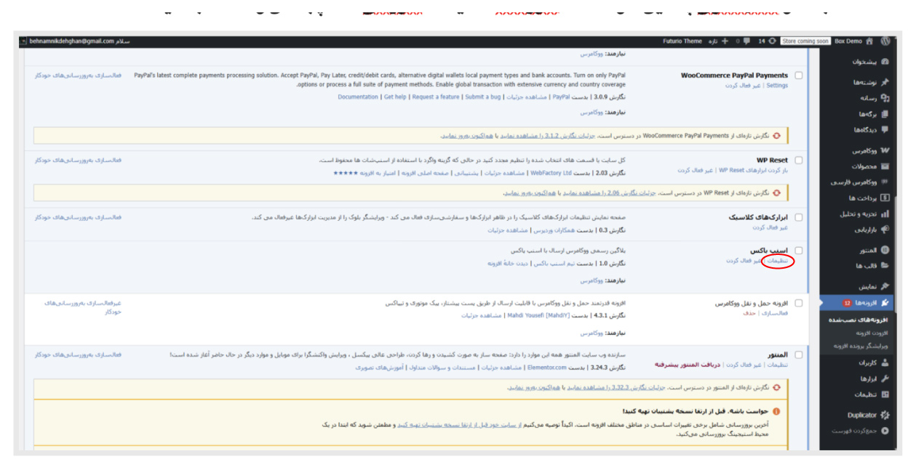Open the Dashboard (پیشخوان) sidebar icon
Screen dimensions: 908x475
884,62
